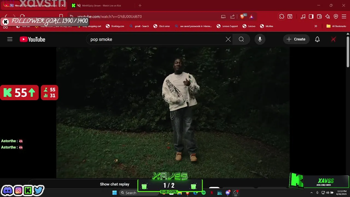Launch Spotify from the taskbar

coord(203,193)
